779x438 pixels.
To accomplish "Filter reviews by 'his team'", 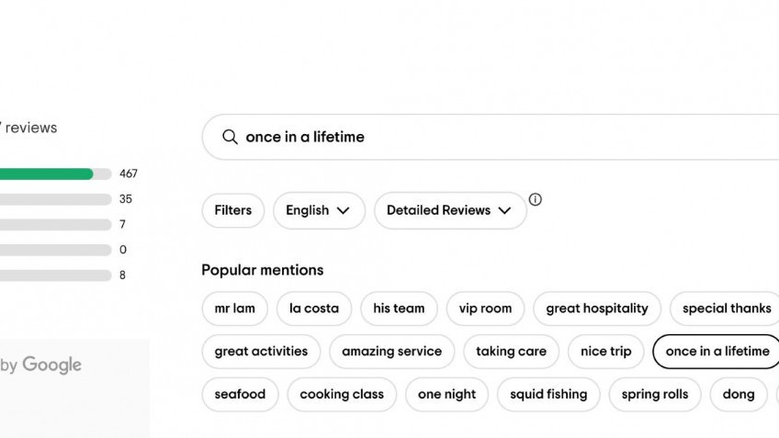I will pyautogui.click(x=399, y=309).
